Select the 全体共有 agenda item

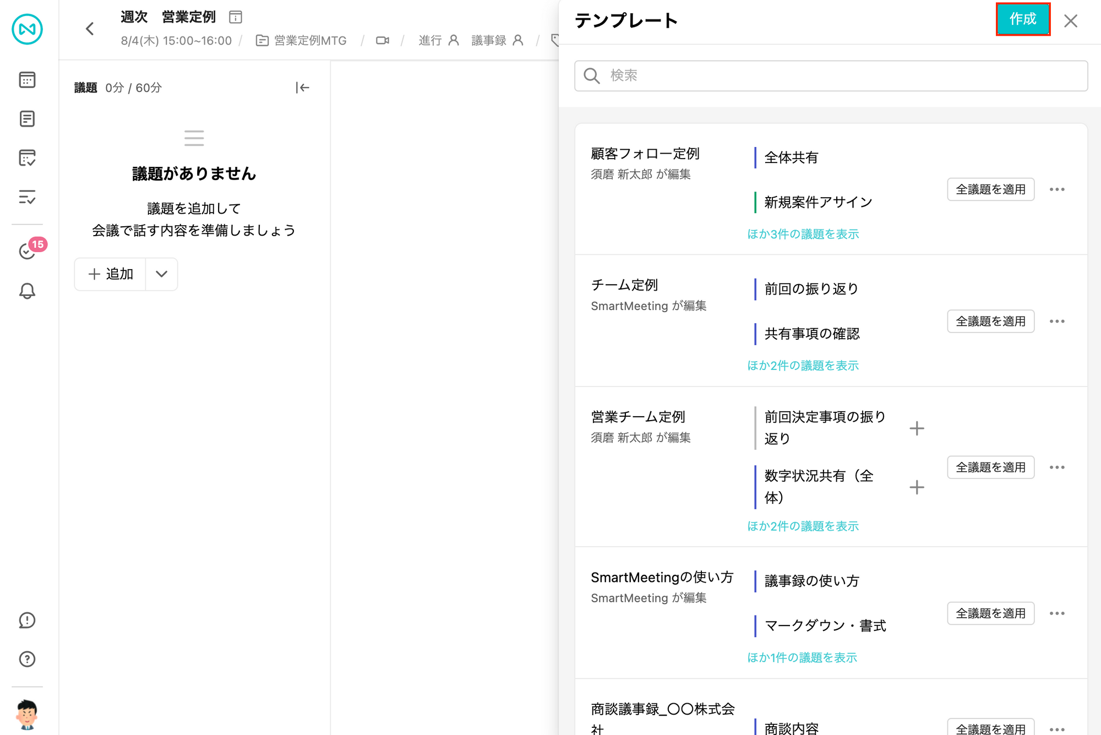tap(791, 157)
